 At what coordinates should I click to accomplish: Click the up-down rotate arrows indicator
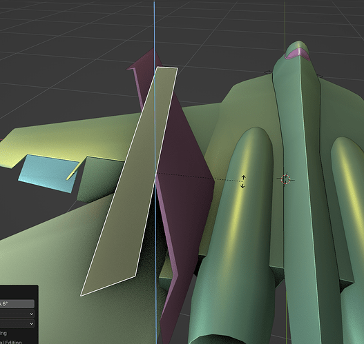[243, 181]
